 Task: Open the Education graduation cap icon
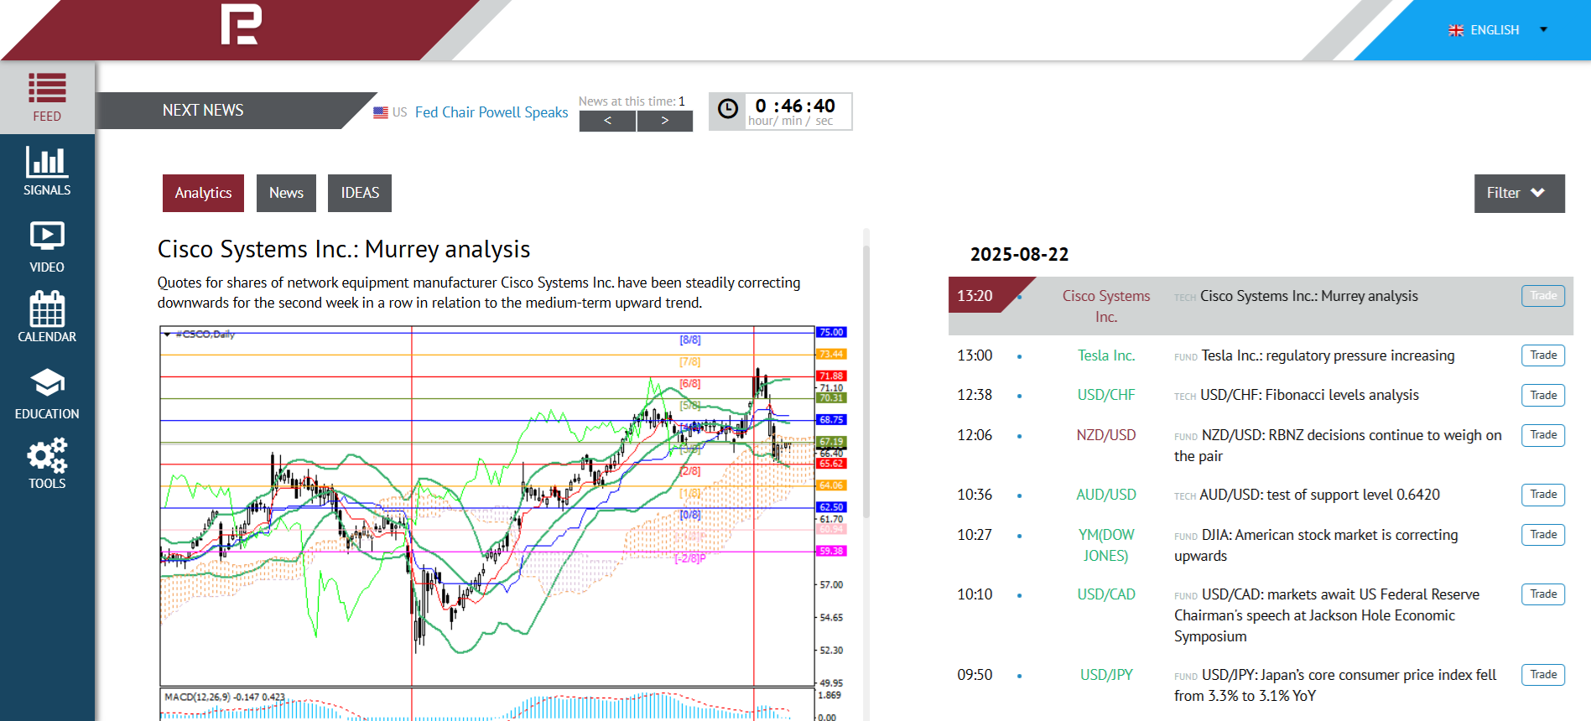[47, 383]
